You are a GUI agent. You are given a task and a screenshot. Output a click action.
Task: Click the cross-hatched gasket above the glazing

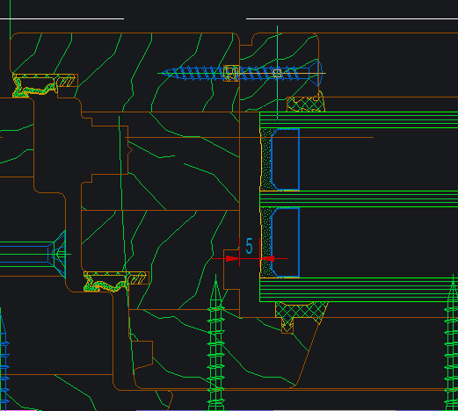306,104
